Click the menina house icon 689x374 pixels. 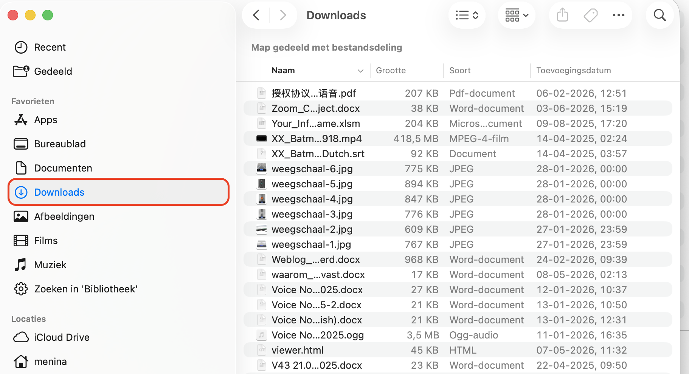point(21,362)
